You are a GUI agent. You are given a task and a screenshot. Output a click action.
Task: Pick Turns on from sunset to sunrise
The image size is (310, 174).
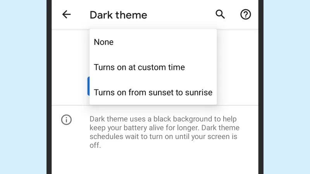tap(153, 92)
